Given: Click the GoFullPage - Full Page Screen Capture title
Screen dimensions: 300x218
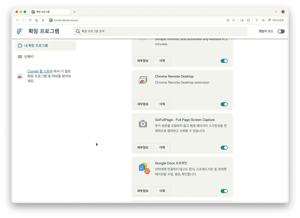Looking at the screenshot, I should click(185, 120).
